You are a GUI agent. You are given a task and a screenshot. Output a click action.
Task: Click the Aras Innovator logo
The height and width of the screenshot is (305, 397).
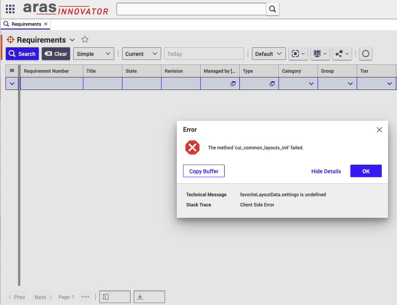tap(66, 9)
